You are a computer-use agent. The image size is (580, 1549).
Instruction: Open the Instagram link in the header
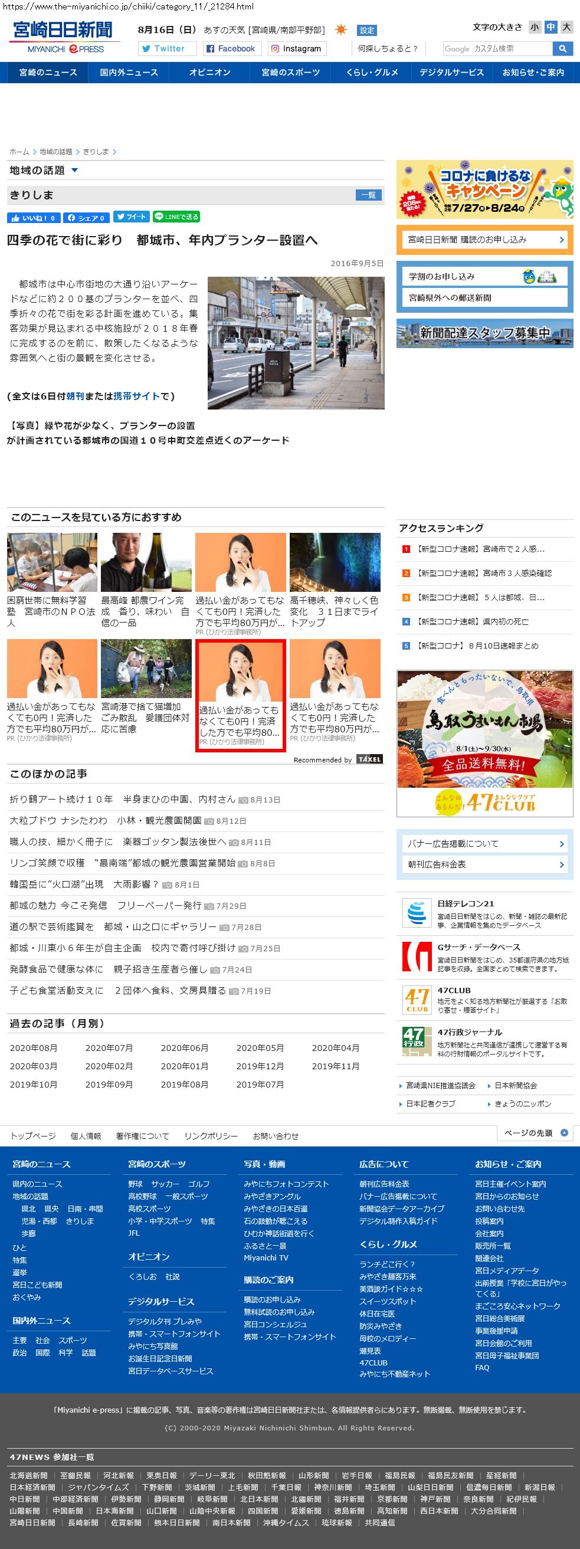point(296,49)
